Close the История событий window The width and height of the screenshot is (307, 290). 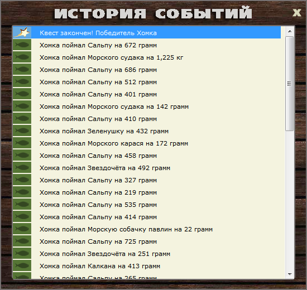[x=297, y=13]
